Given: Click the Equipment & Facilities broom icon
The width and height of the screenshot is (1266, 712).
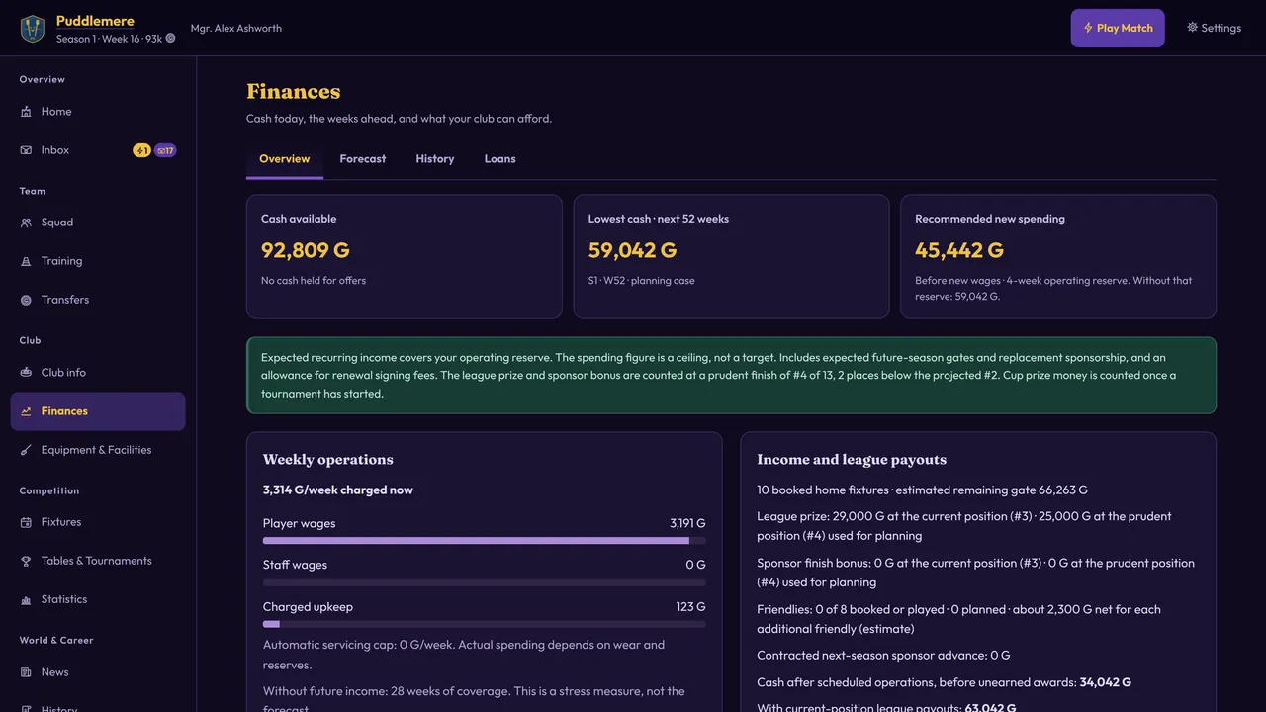Looking at the screenshot, I should click(x=26, y=450).
